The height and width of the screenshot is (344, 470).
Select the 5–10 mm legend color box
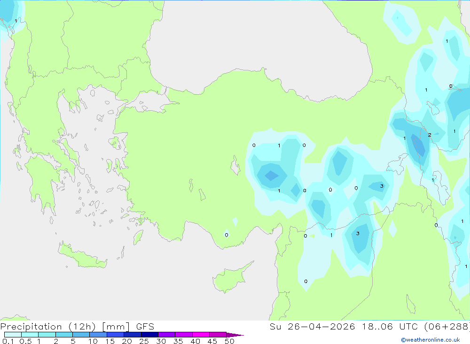click(81, 335)
